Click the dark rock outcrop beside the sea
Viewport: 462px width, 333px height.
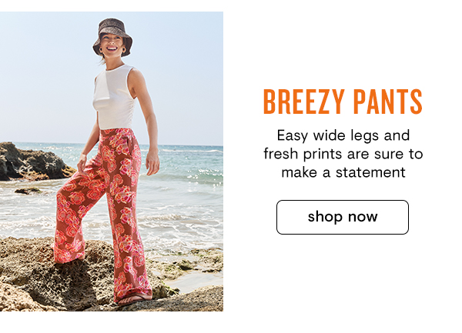click(32, 162)
